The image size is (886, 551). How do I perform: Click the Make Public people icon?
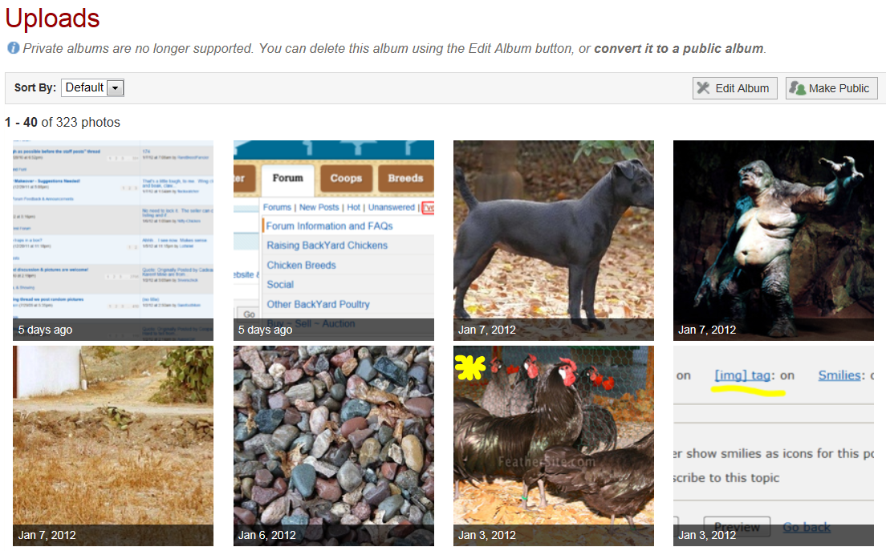click(797, 88)
